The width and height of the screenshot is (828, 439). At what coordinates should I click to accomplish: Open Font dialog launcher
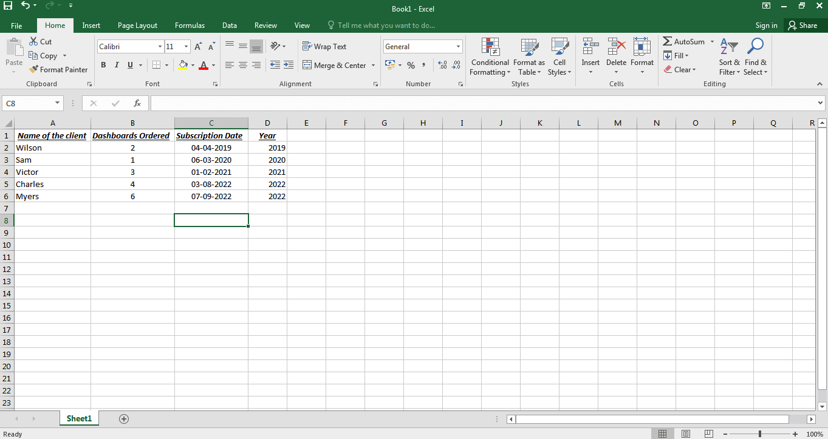click(215, 84)
